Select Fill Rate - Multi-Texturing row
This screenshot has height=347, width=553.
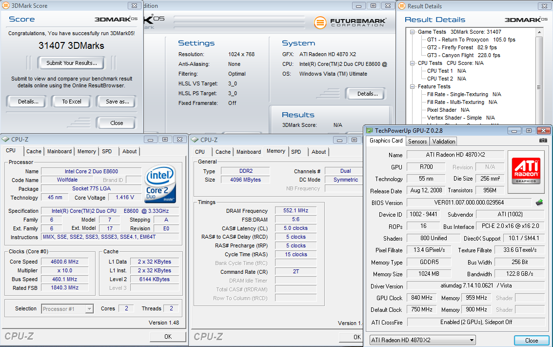(x=462, y=102)
